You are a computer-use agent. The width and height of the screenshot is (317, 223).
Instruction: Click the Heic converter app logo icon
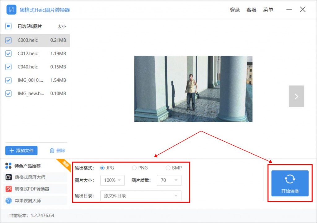[x=11, y=10]
